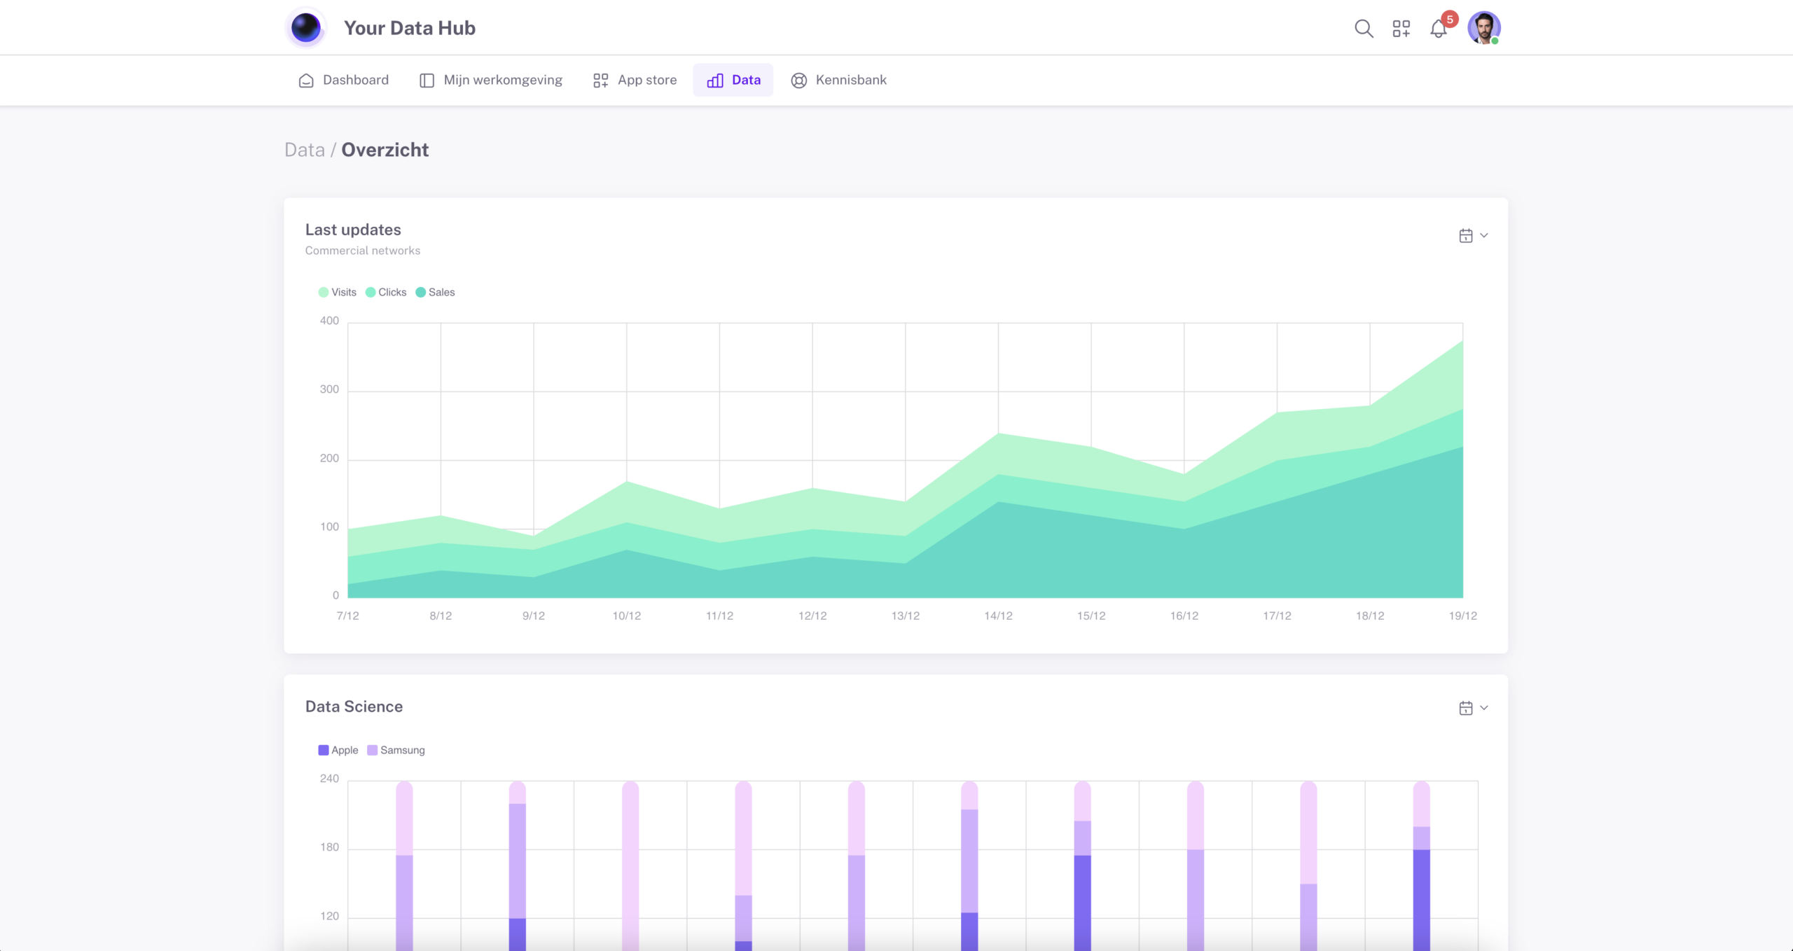The image size is (1793, 951).
Task: Click the calendar icon in Data Science card
Action: 1465,708
